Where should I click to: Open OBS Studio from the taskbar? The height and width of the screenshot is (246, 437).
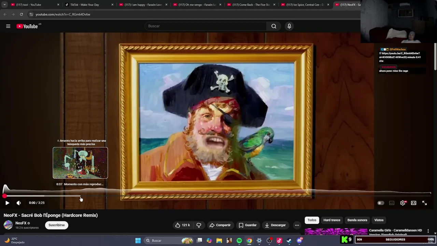tap(269, 241)
